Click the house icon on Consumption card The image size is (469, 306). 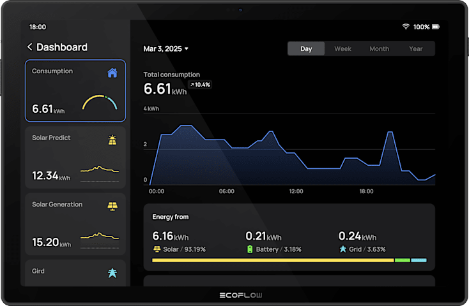coord(112,73)
